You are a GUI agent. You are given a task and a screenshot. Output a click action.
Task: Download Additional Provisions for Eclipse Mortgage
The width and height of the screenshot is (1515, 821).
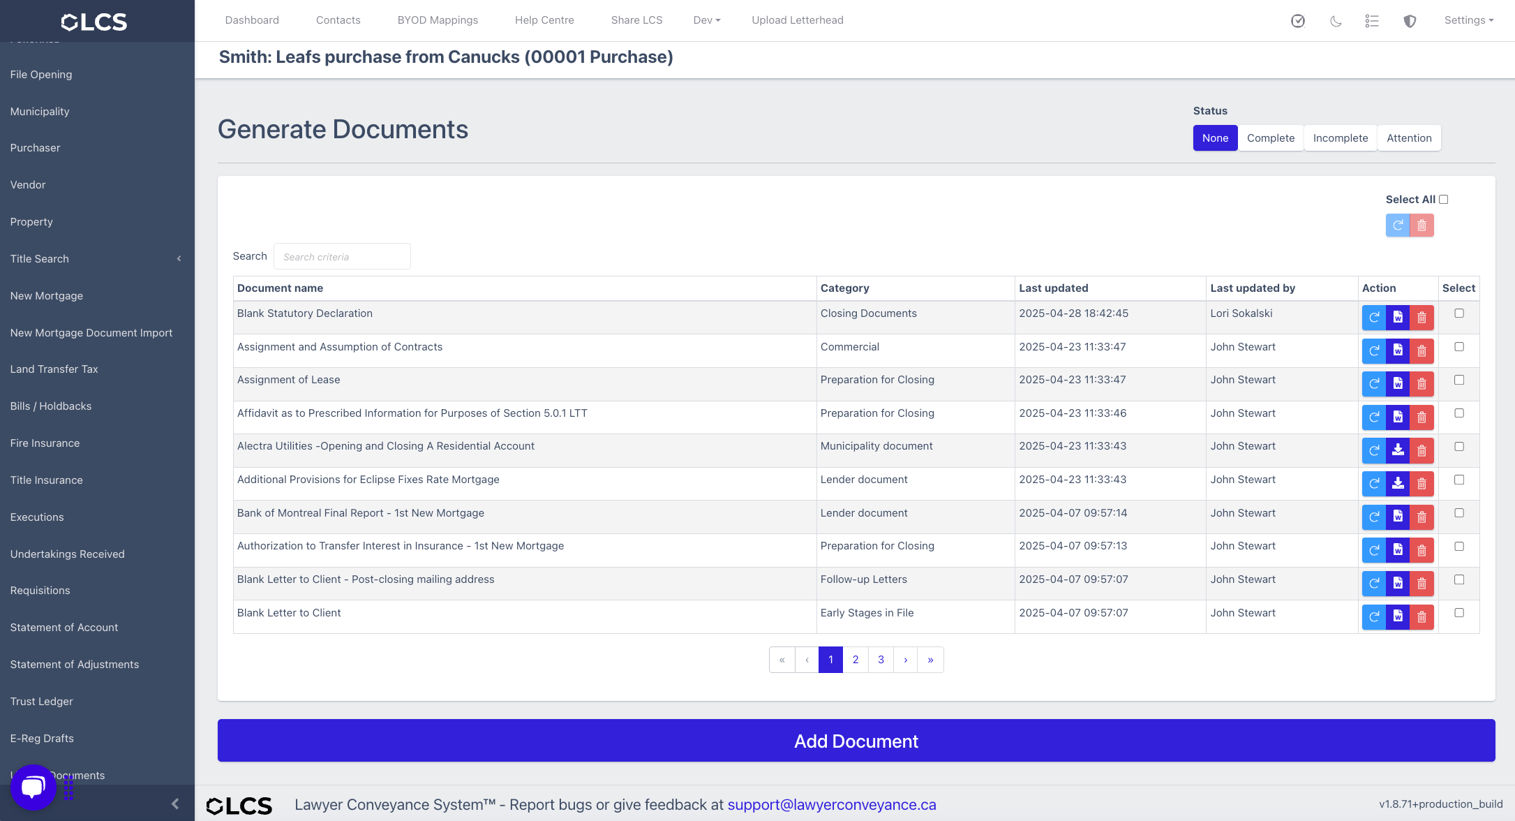[x=1398, y=484]
